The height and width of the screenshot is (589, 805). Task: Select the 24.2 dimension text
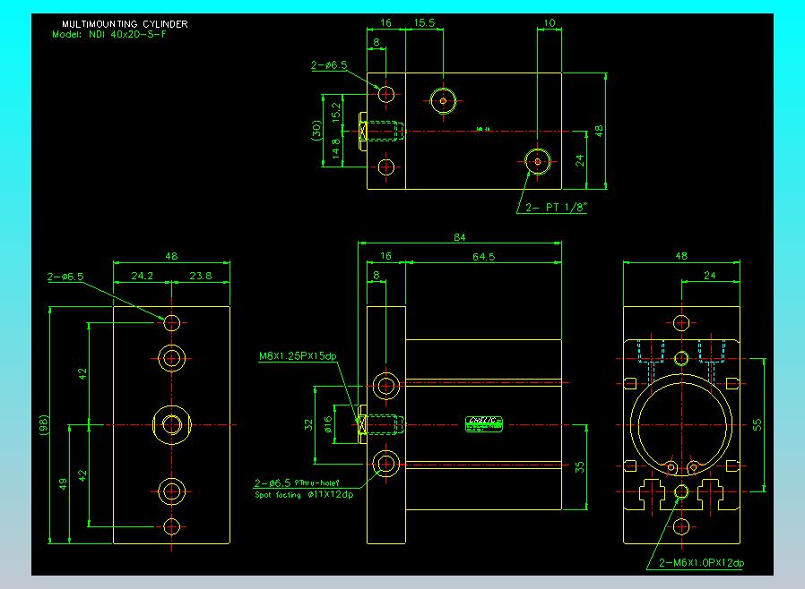tap(143, 277)
